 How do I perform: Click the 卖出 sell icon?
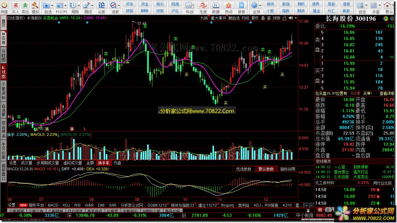[26, 5]
